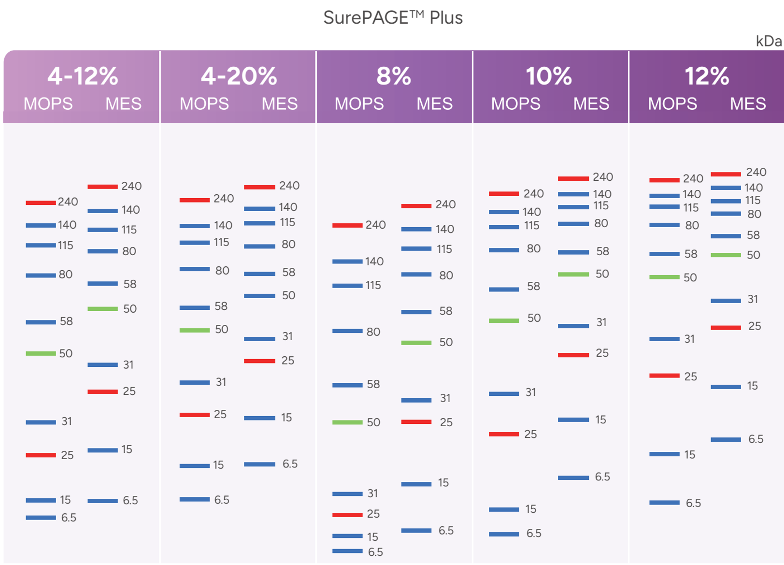Click the 115 label in 4-20% MES lane
Screen dimensions: 784x565
287,222
